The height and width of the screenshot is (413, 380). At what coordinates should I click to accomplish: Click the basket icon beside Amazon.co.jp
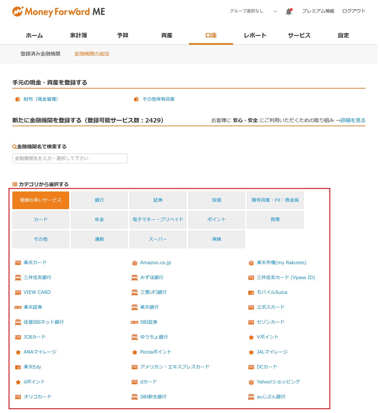(135, 263)
